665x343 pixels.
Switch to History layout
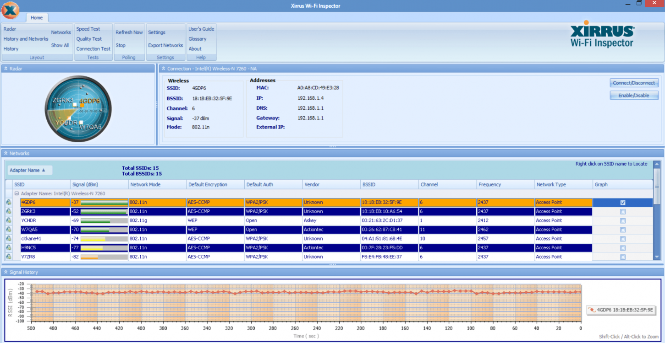tap(11, 49)
